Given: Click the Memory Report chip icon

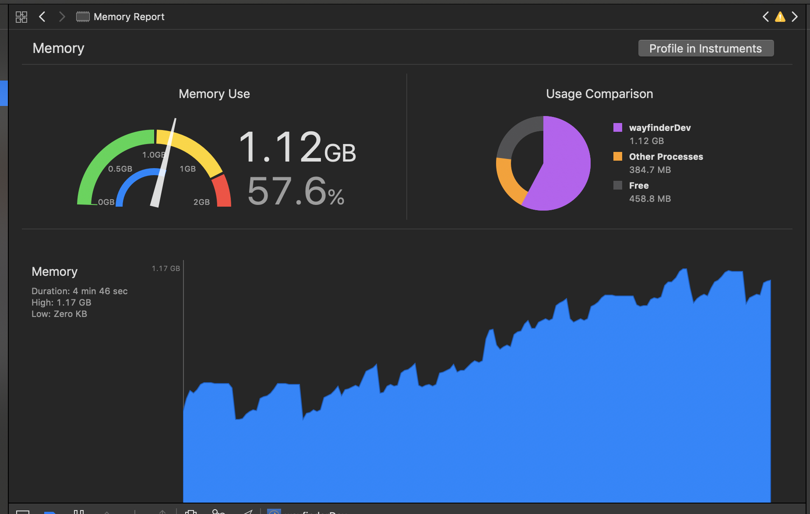Looking at the screenshot, I should click(x=82, y=17).
